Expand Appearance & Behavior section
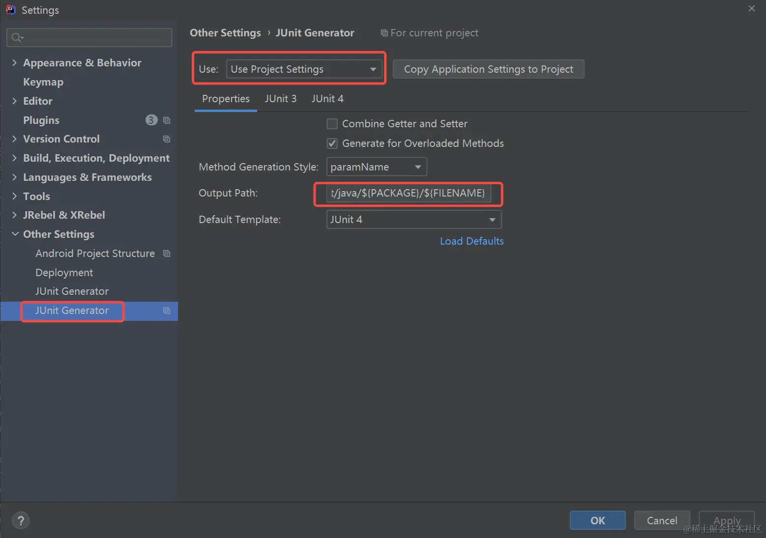The image size is (766, 538). pos(14,63)
